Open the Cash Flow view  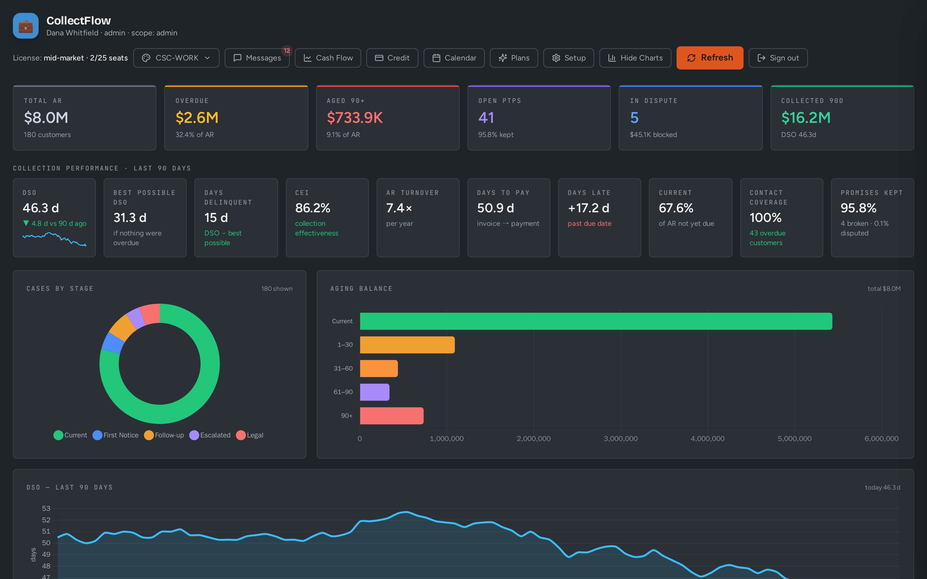click(328, 58)
